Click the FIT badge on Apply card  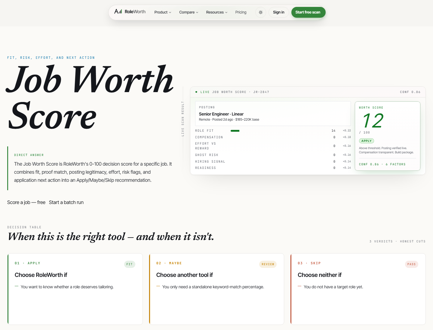point(130,264)
